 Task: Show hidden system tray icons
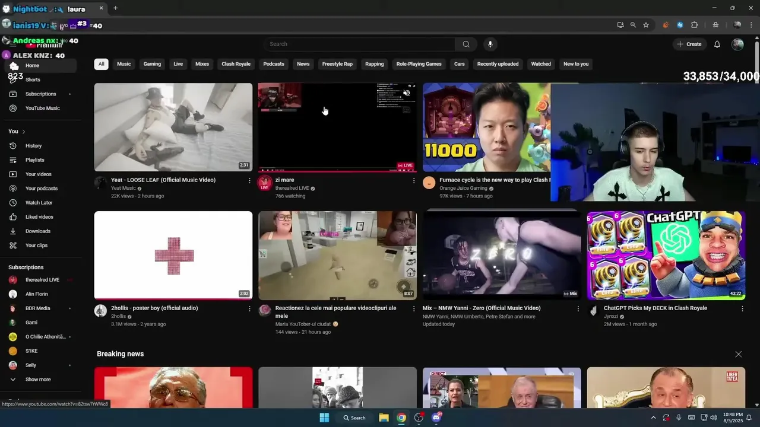click(653, 418)
